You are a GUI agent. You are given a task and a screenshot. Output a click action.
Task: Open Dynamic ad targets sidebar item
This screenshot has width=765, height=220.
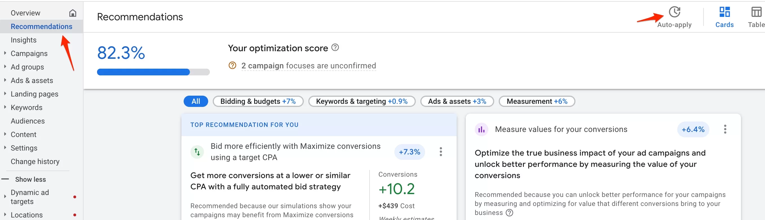30,197
